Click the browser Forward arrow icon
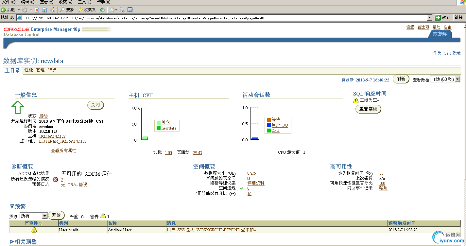The image size is (466, 246). [25, 10]
